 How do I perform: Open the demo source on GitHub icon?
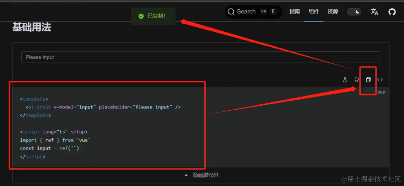[x=356, y=80]
